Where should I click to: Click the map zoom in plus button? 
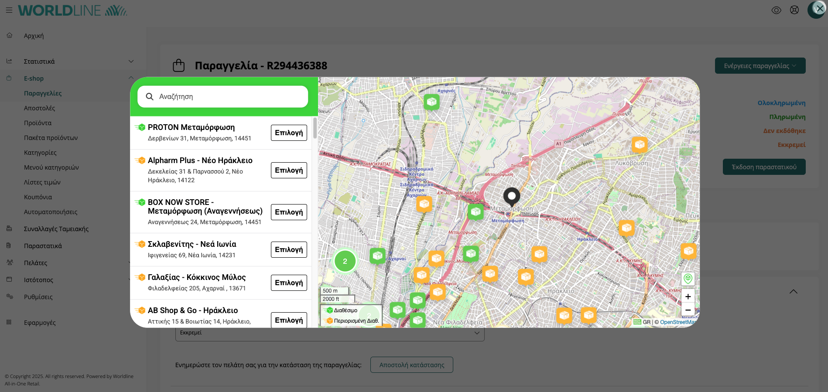click(688, 297)
